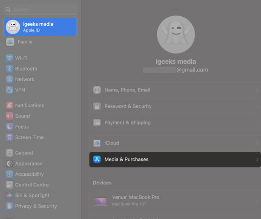Select igeeks media Apple ID row
The width and height of the screenshot is (261, 219).
[40, 27]
